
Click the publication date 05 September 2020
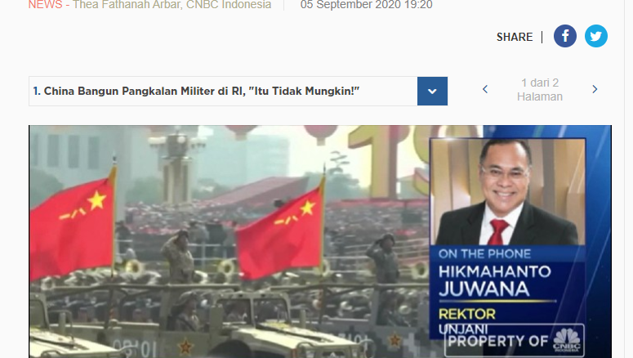coord(366,5)
